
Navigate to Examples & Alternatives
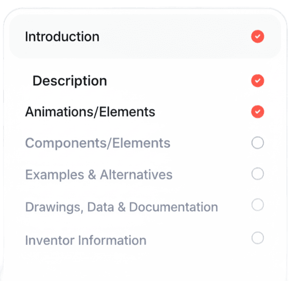pyautogui.click(x=98, y=175)
